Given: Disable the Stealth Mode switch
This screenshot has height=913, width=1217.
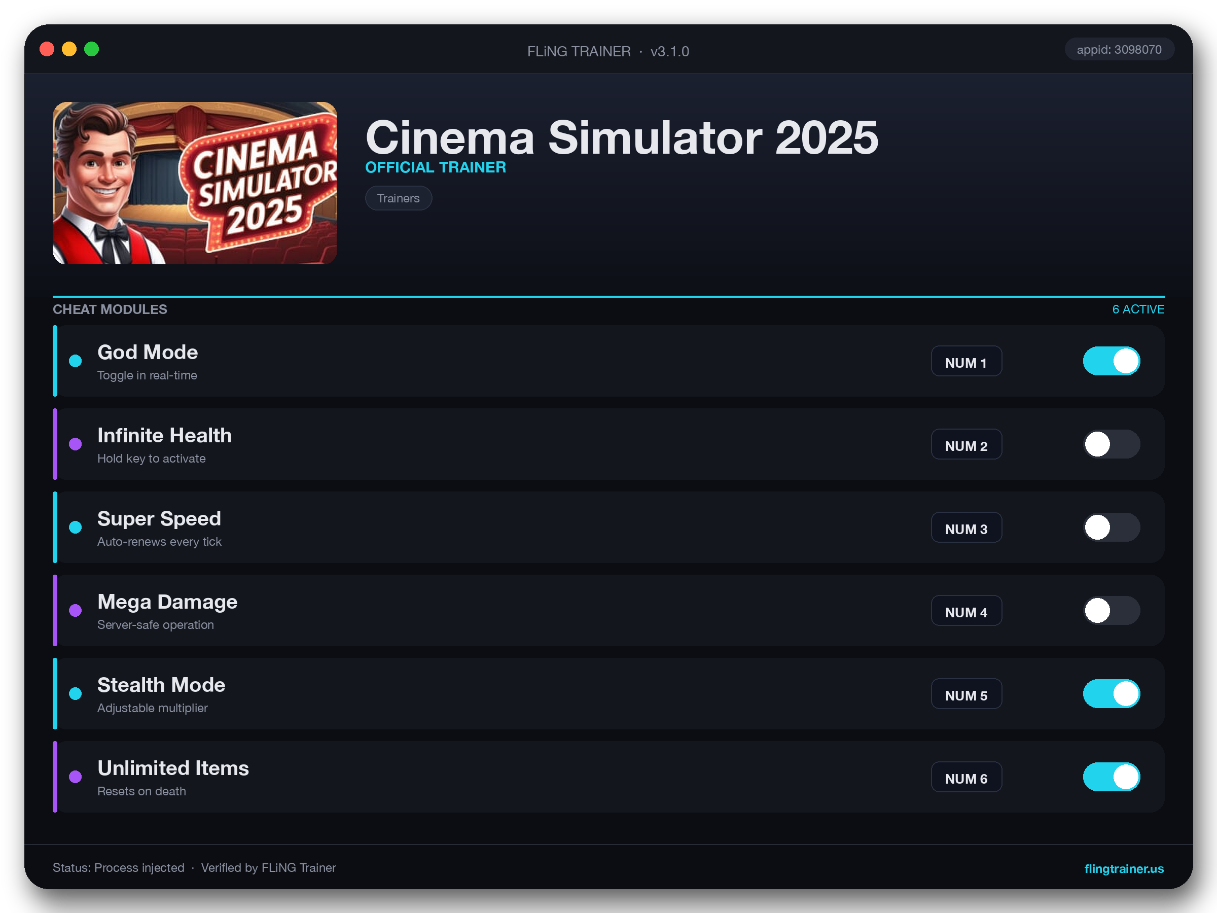Looking at the screenshot, I should [x=1112, y=693].
